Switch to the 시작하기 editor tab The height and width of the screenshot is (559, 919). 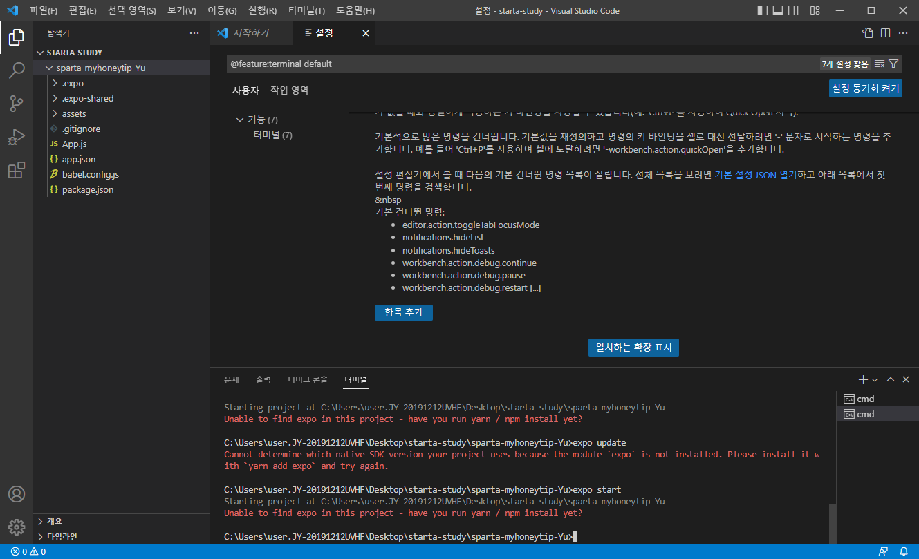pos(251,33)
